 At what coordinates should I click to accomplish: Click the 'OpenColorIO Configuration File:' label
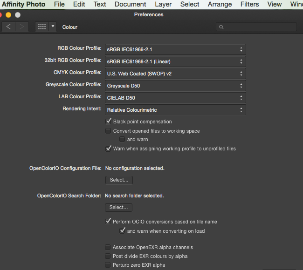click(65, 169)
